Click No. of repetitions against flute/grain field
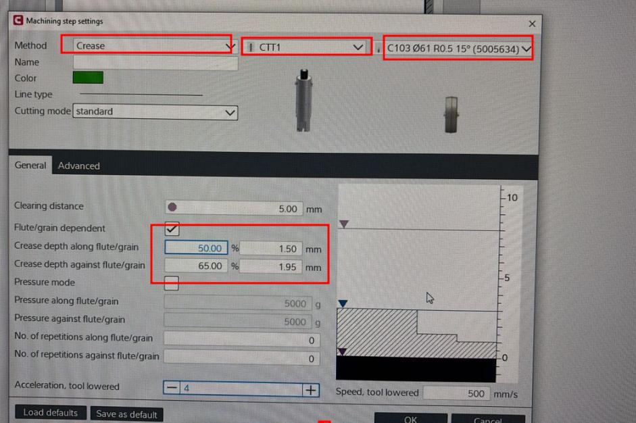Screen dimensions: 636x423 (242, 358)
